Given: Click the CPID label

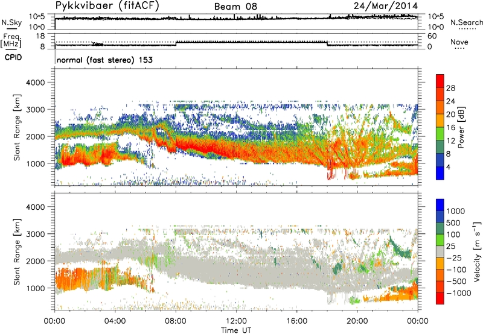Looking at the screenshot, I should [x=13, y=57].
